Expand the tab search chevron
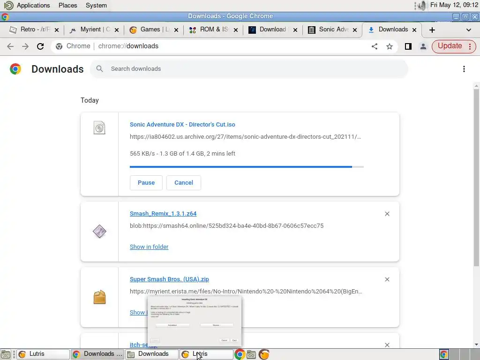Screen dimensions: 480x360 coord(468,30)
